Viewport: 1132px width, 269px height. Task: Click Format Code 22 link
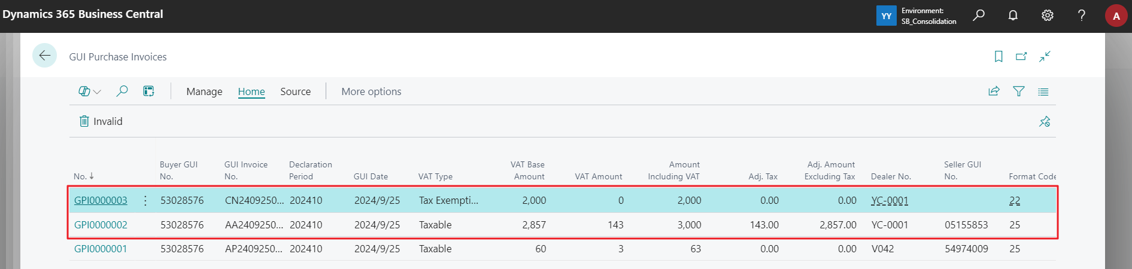[x=1015, y=201]
